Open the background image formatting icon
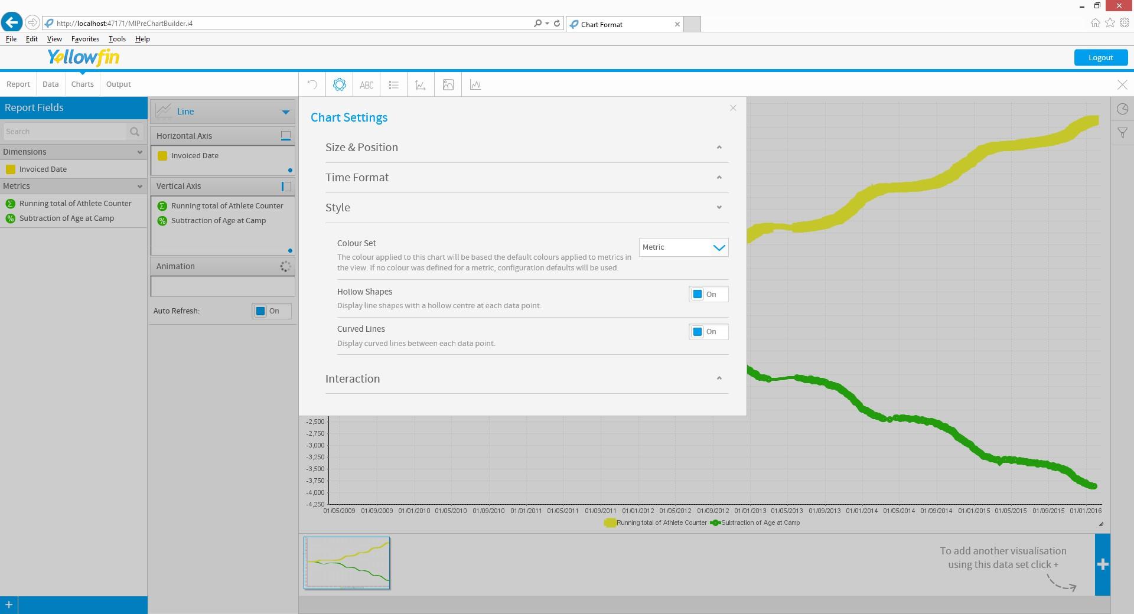This screenshot has width=1134, height=614. coord(448,84)
